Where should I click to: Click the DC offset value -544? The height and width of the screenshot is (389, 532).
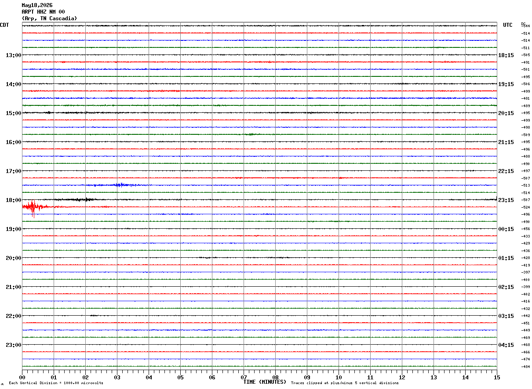(x=525, y=26)
